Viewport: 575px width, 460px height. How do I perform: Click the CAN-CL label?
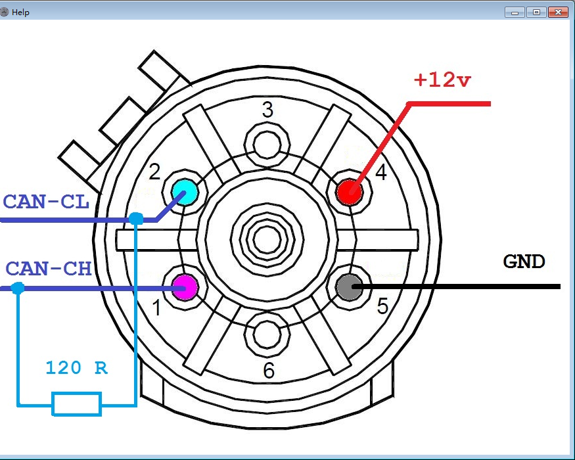[46, 202]
